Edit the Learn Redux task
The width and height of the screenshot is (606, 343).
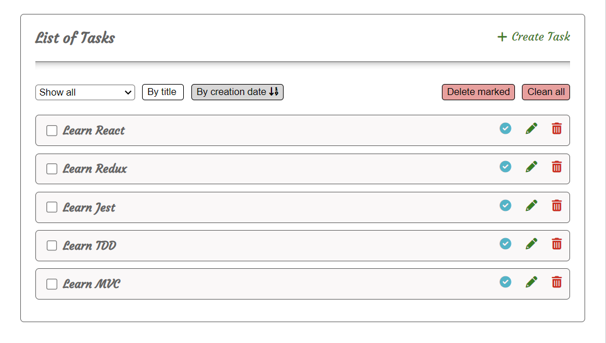(531, 167)
